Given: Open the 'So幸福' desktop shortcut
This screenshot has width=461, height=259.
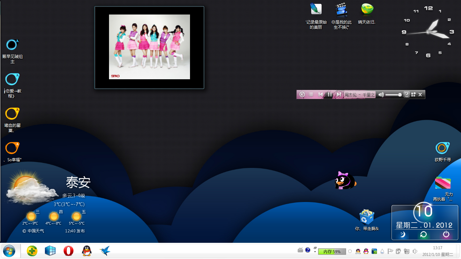Looking at the screenshot, I should (x=12, y=152).
